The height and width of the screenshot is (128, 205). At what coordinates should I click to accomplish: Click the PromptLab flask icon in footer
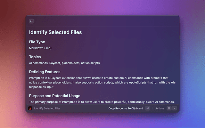click(30, 108)
